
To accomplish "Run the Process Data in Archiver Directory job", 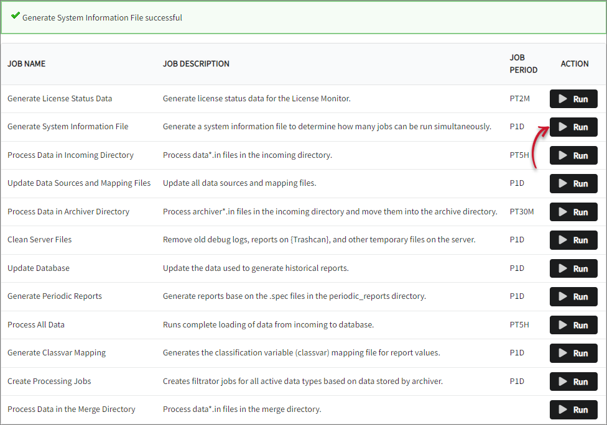I will [573, 212].
